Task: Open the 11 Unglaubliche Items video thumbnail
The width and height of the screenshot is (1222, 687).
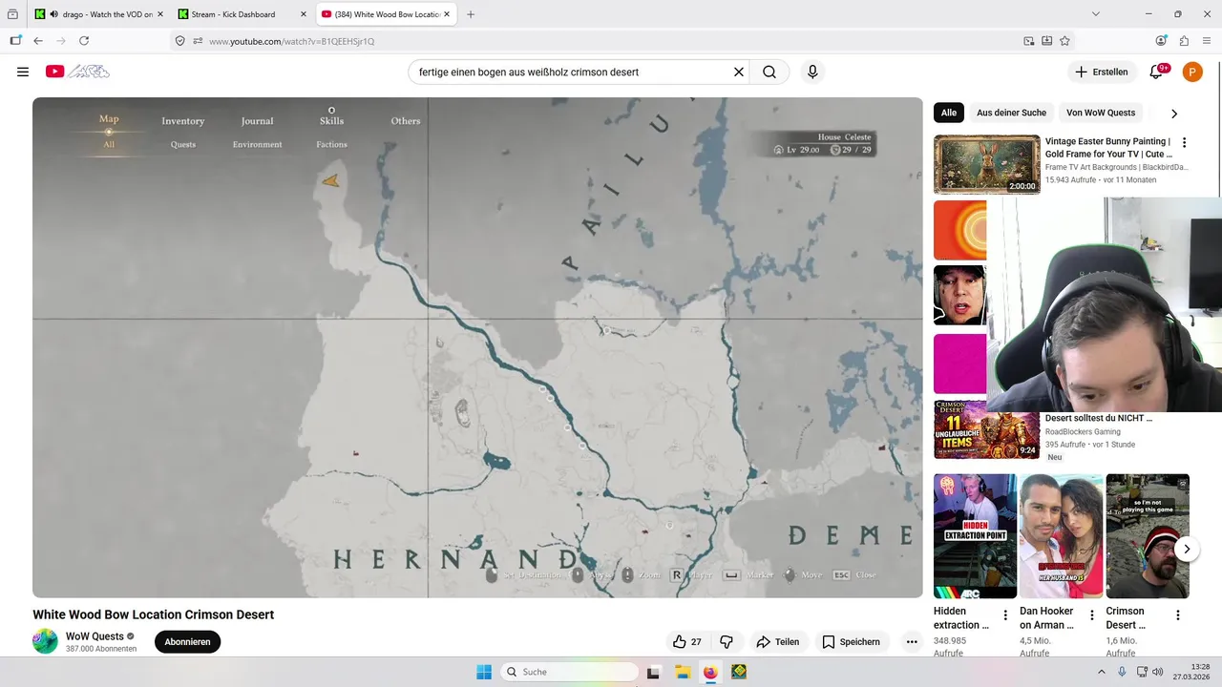Action: pos(986,429)
